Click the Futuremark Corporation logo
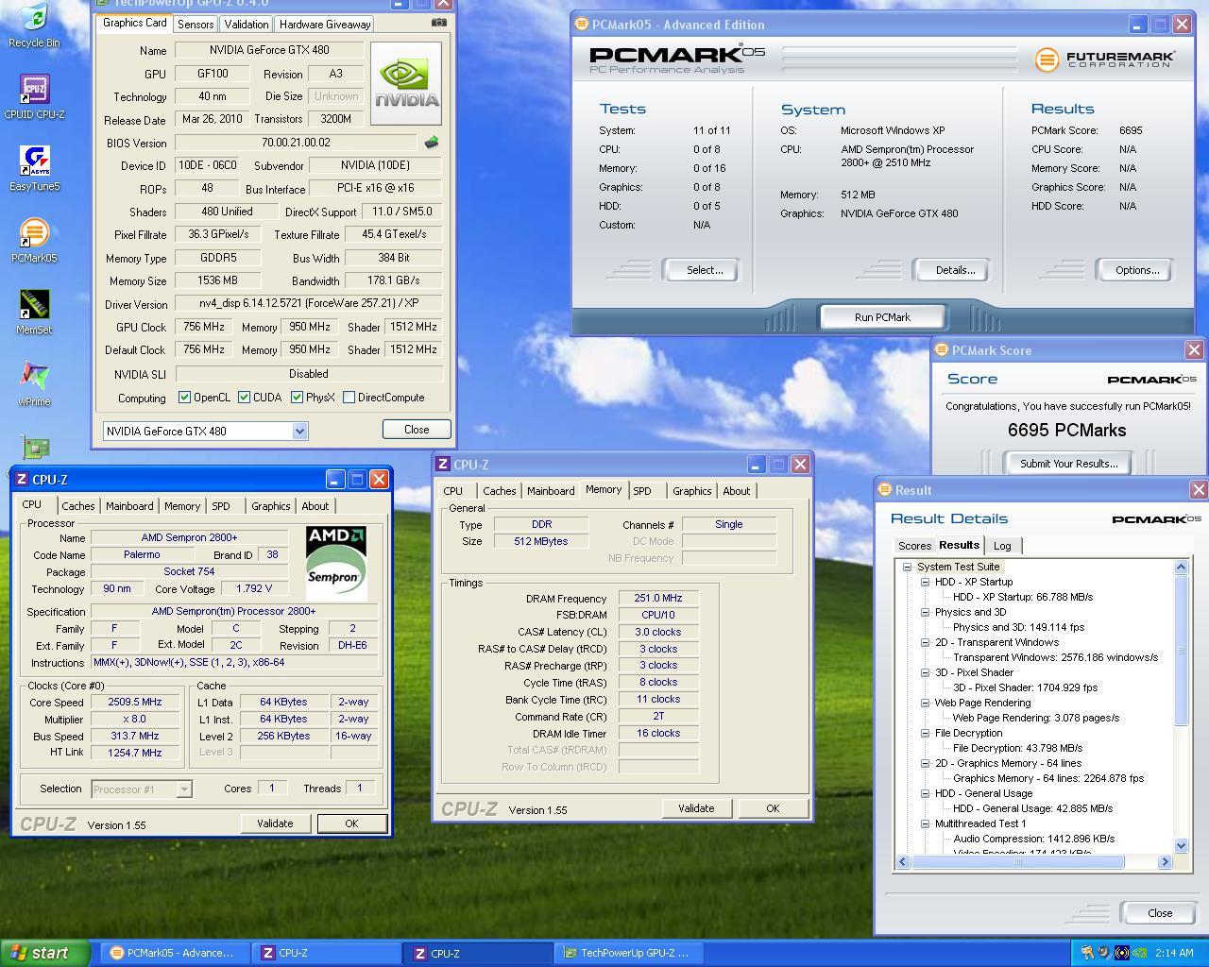The image size is (1209, 967). [x=1105, y=59]
